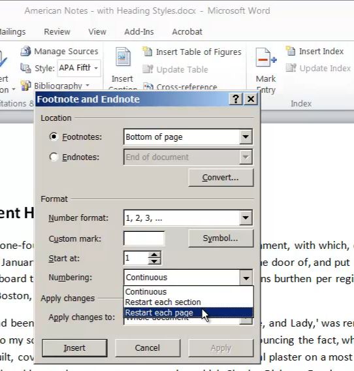Click the Cross-reference icon

pyautogui.click(x=148, y=87)
